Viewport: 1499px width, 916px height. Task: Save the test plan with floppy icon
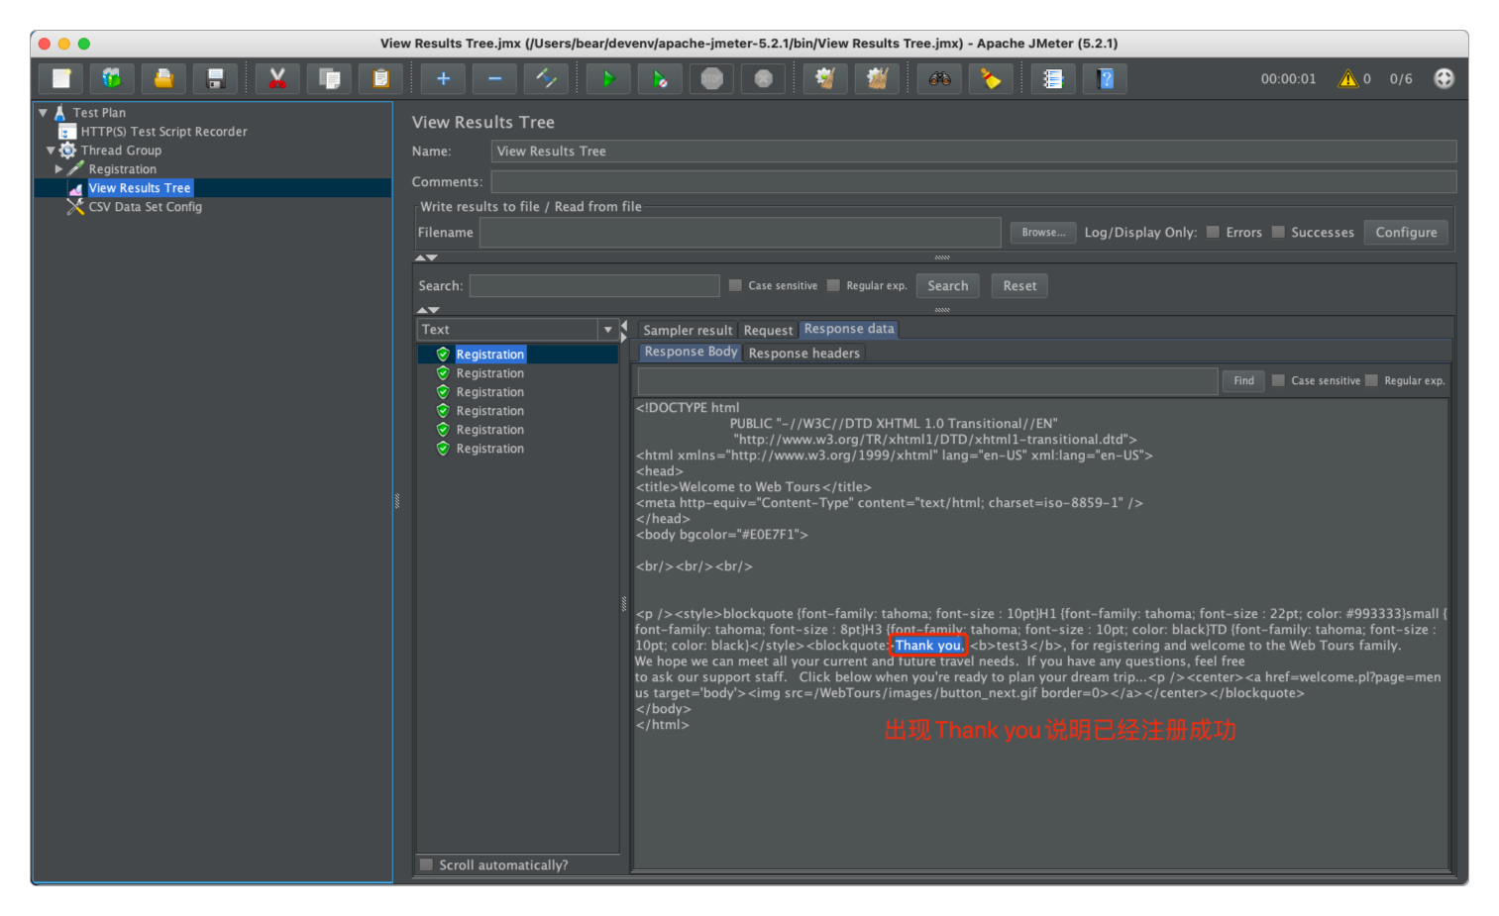click(x=215, y=78)
